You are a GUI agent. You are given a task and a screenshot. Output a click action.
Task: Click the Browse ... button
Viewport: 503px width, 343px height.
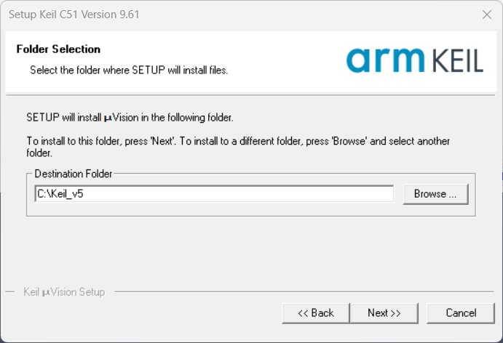tap(435, 194)
